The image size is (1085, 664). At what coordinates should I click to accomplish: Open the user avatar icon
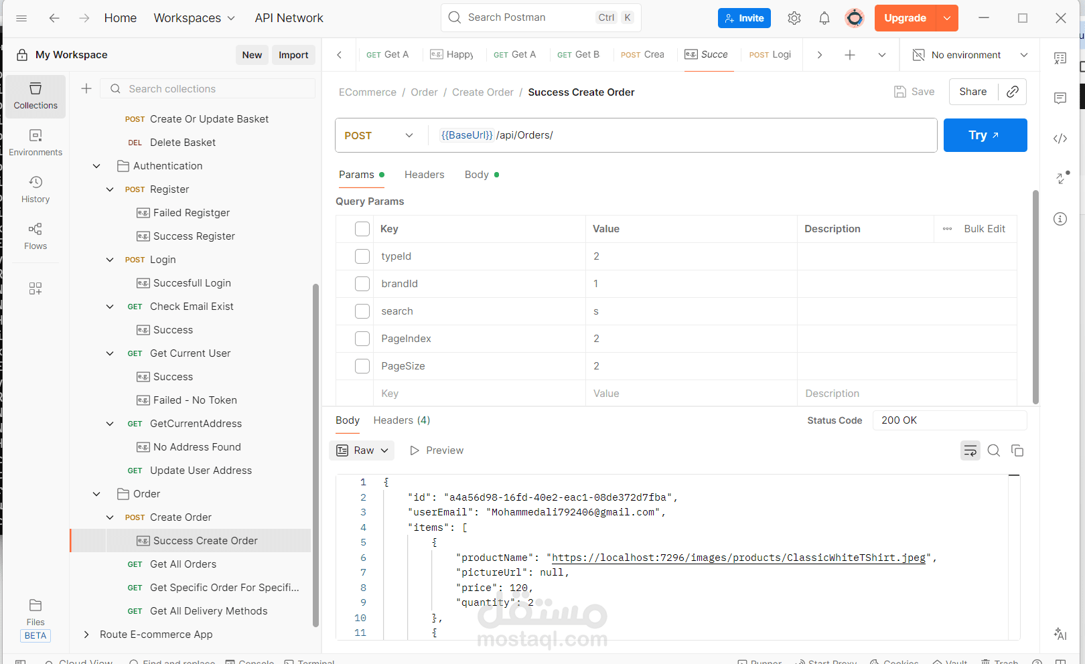coord(855,18)
